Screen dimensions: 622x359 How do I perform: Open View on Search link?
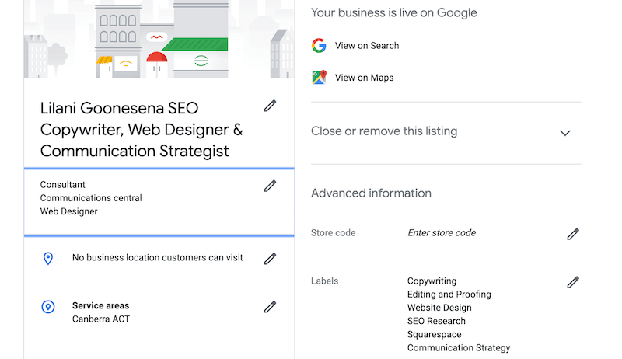click(366, 46)
